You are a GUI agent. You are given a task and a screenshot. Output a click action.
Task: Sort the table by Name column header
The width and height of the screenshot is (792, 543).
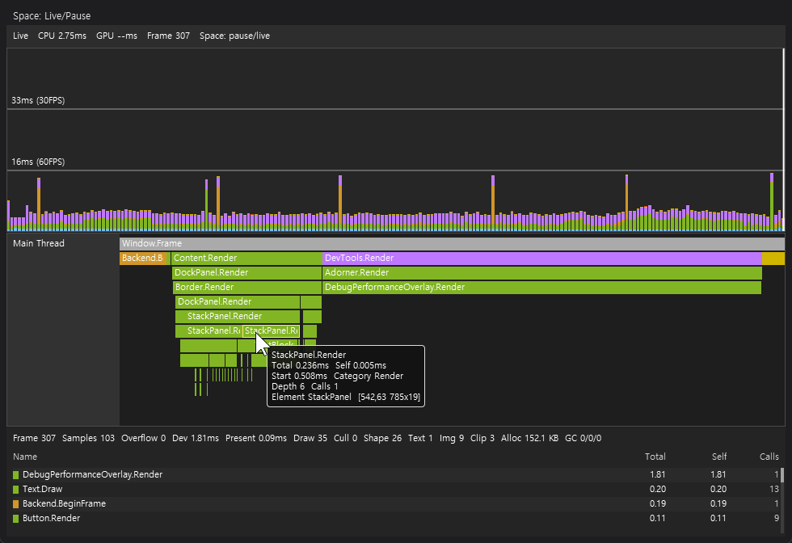[x=25, y=457]
